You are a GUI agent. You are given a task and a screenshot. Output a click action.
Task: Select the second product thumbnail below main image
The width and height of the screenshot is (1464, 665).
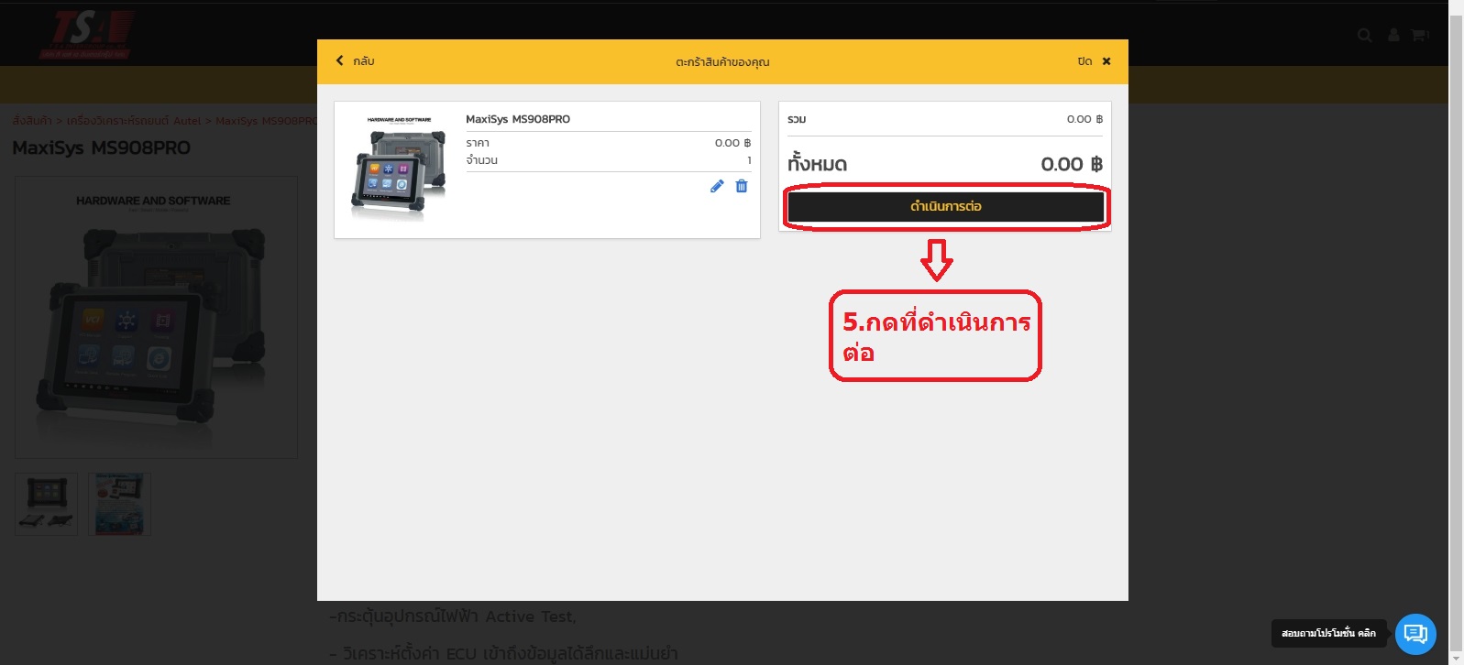click(x=119, y=504)
